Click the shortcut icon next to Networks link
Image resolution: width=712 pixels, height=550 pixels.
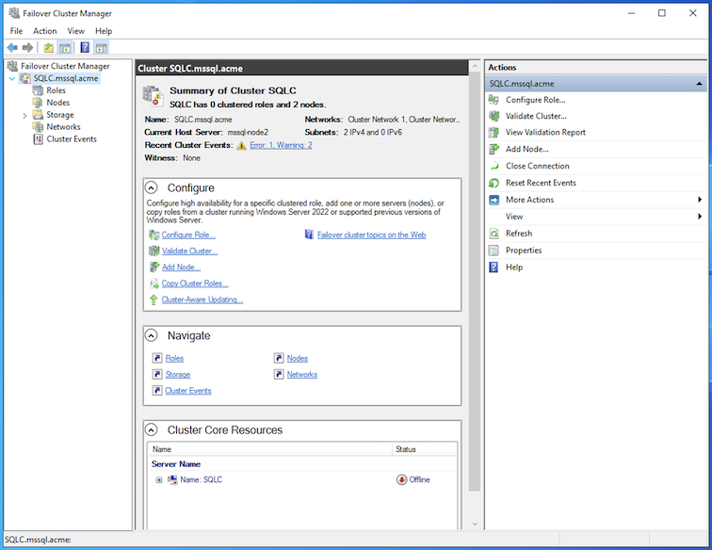(279, 374)
